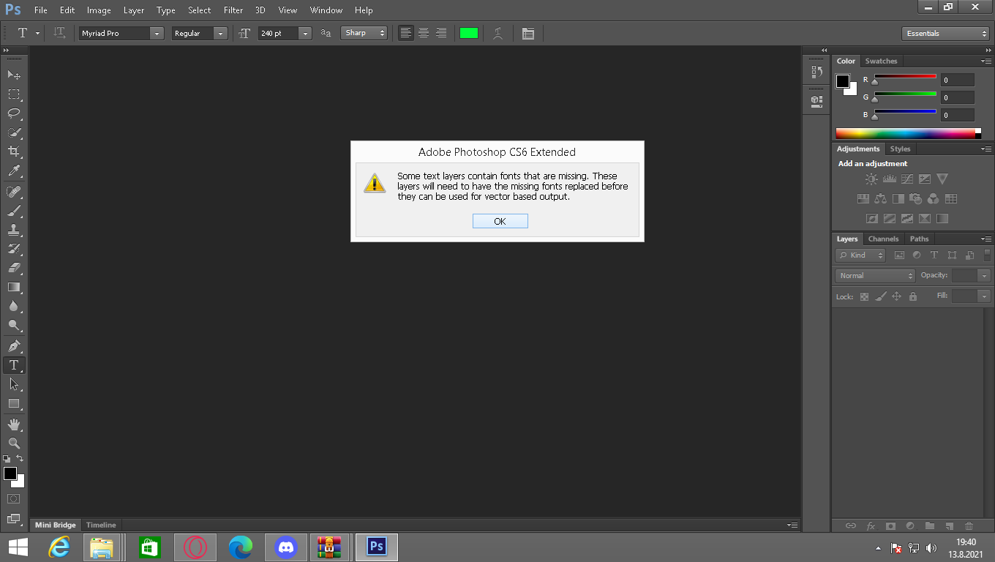Open Opera browser from the taskbar
Screen dimensions: 995x562
(195, 547)
